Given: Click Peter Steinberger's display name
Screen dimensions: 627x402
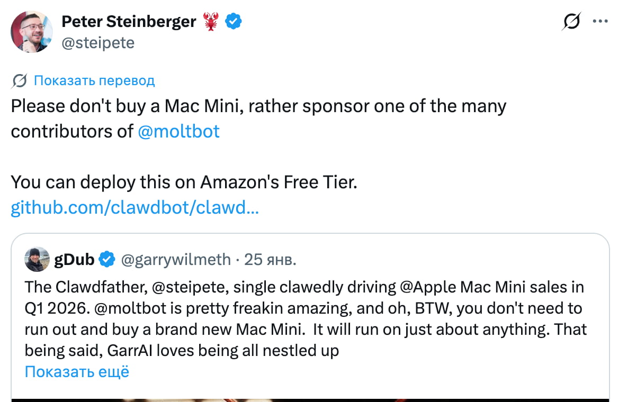Looking at the screenshot, I should 129,21.
